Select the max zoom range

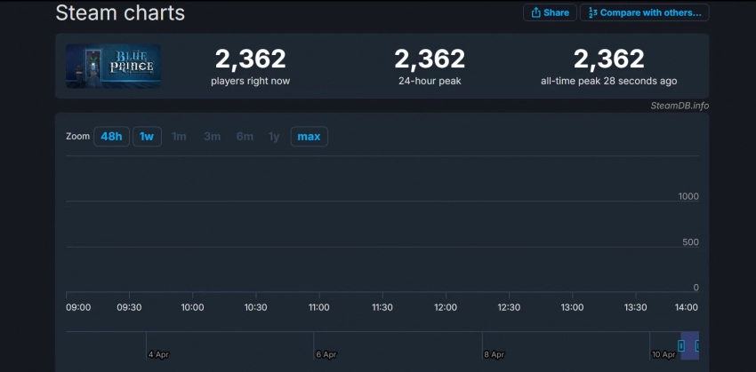[x=309, y=137]
